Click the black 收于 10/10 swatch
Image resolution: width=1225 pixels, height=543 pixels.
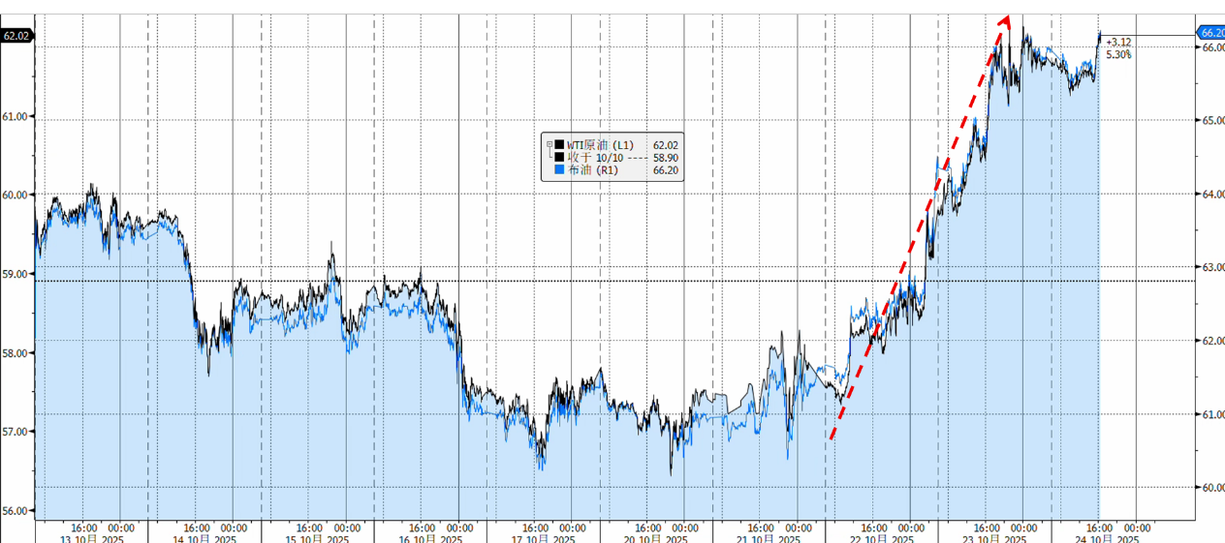559,157
